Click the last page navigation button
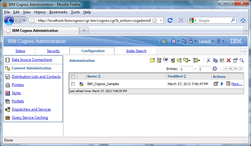This screenshot has width=251, height=146. (x=241, y=69)
